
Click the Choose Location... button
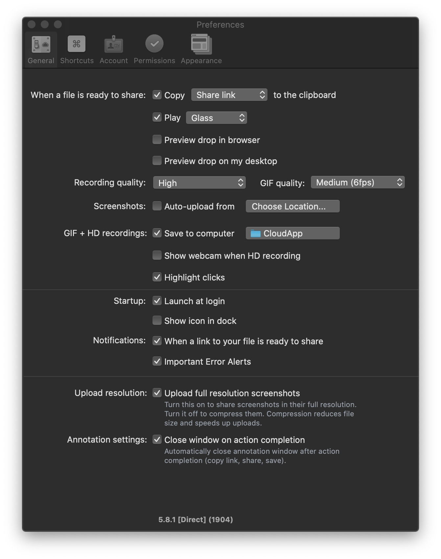click(x=293, y=207)
